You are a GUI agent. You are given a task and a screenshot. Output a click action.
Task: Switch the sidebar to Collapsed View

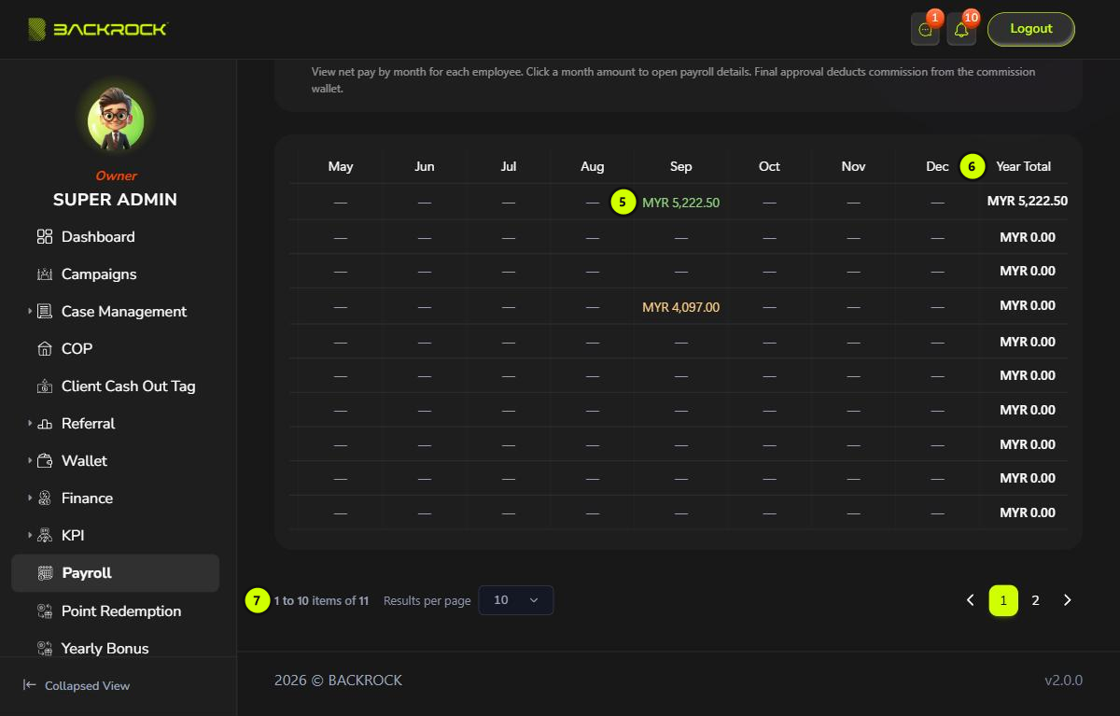(77, 686)
